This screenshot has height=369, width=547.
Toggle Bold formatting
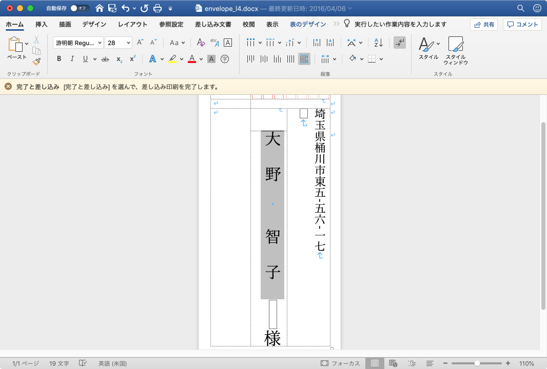59,59
